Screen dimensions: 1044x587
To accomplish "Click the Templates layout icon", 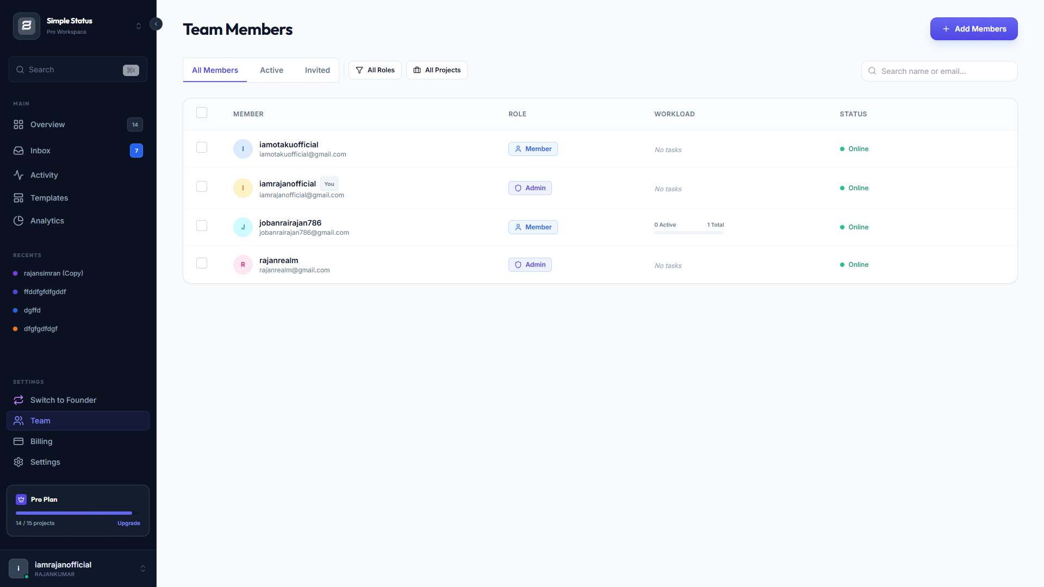I will pos(18,198).
